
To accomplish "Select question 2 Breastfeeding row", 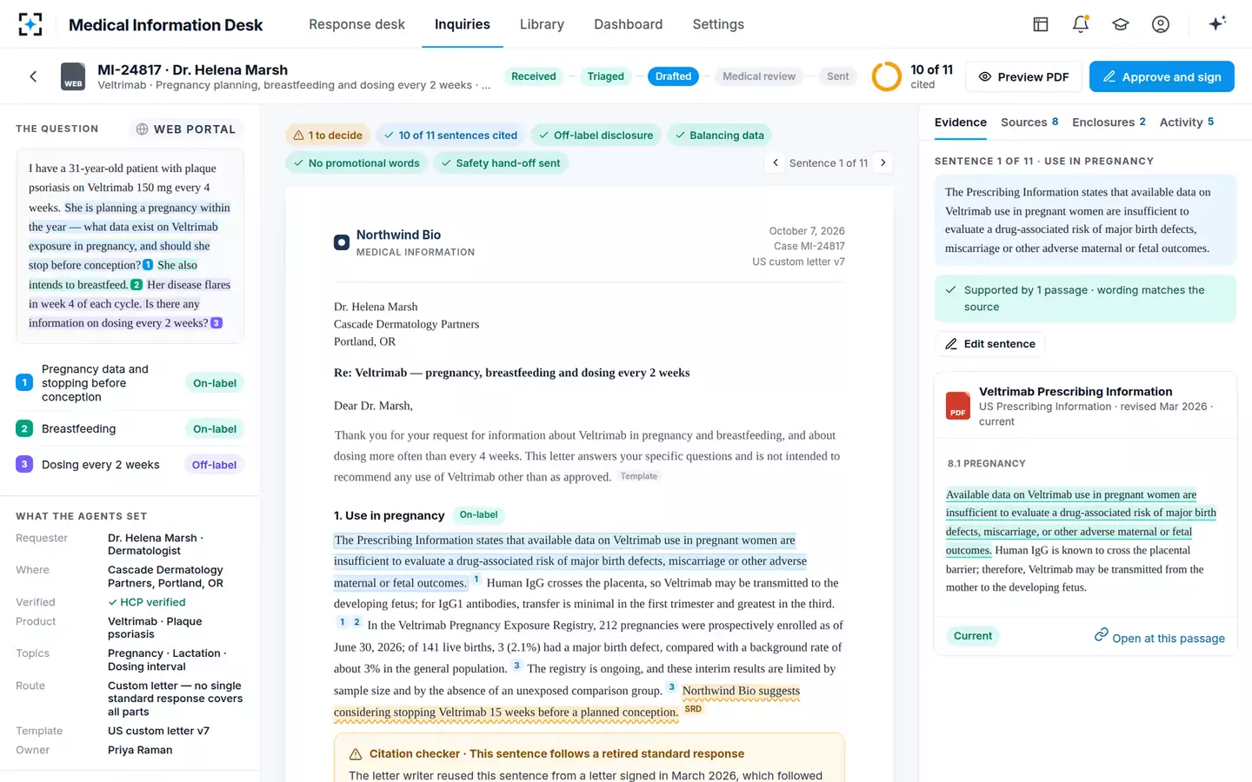I will 130,428.
